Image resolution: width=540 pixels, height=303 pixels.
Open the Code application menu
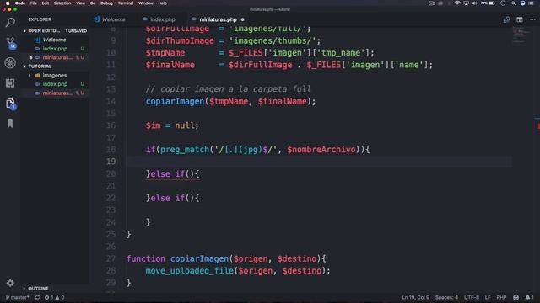(x=20, y=3)
